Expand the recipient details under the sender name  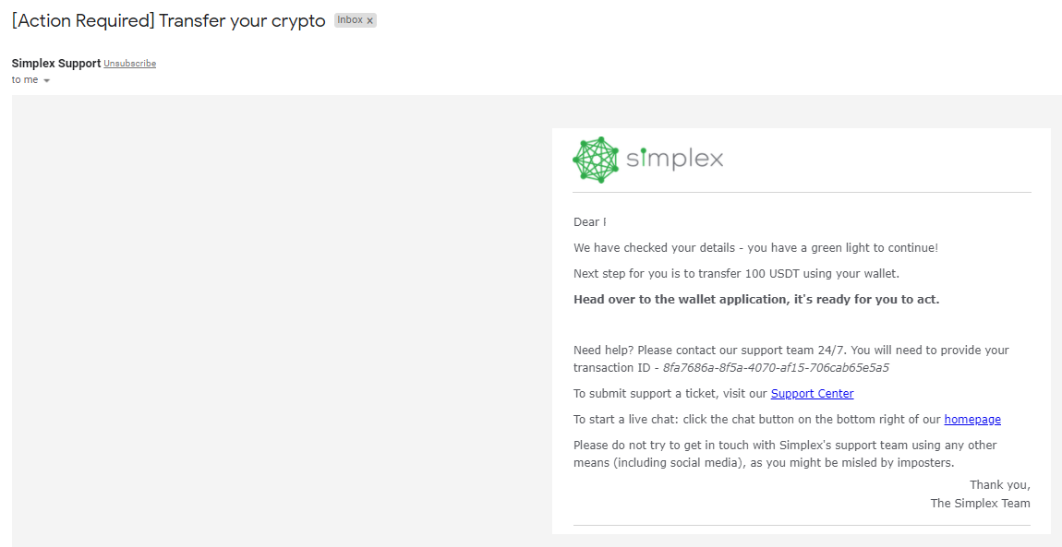[46, 79]
